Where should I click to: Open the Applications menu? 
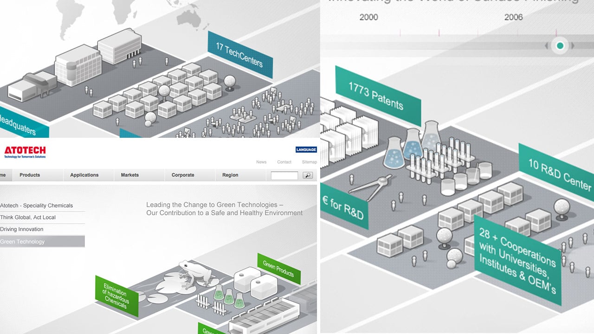point(84,175)
